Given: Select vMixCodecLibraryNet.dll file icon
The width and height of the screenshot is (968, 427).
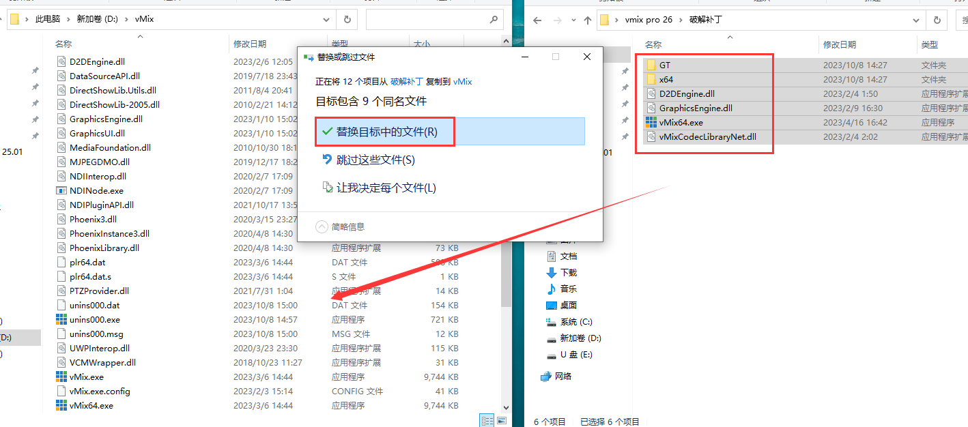Looking at the screenshot, I should [651, 137].
